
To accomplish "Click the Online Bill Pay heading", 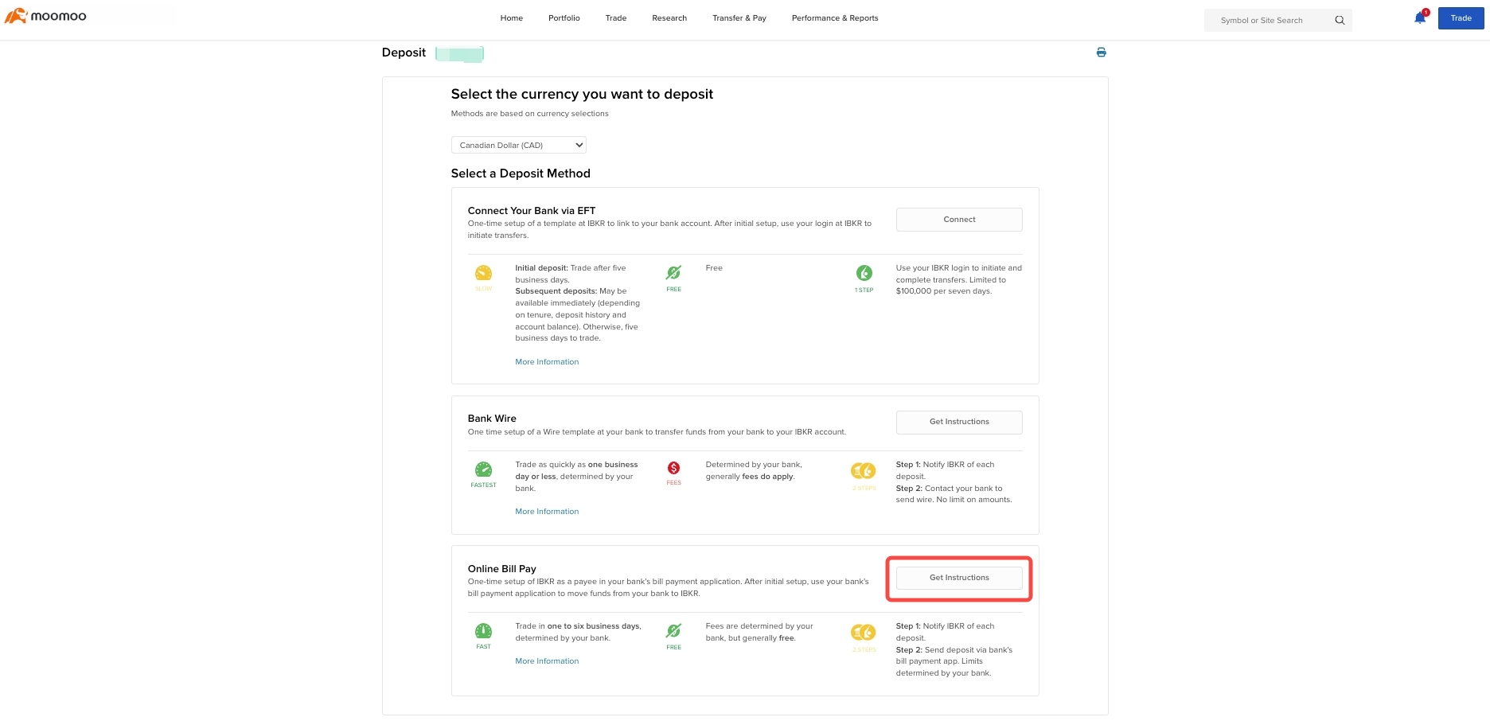I will point(502,569).
